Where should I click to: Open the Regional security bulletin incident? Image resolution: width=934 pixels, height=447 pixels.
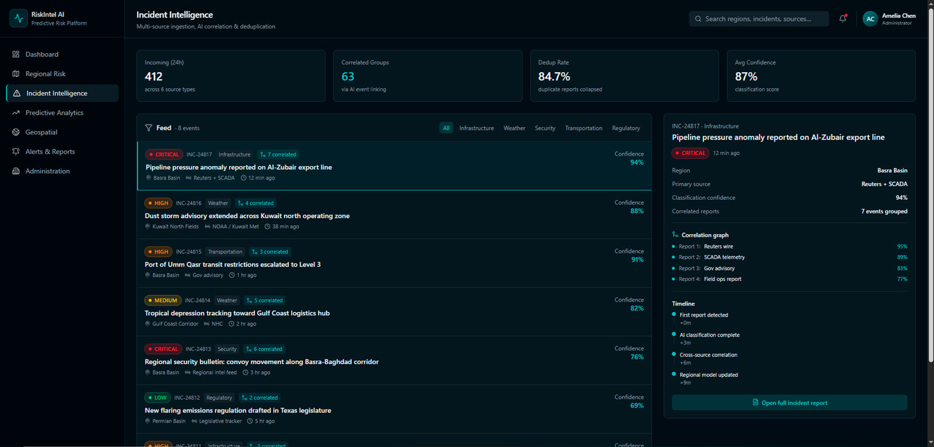394,361
